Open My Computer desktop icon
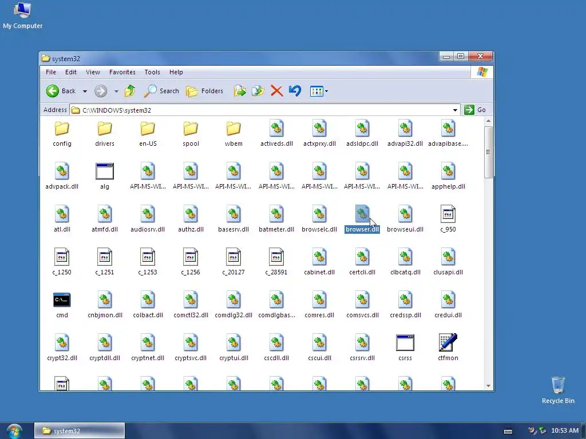 click(x=22, y=15)
